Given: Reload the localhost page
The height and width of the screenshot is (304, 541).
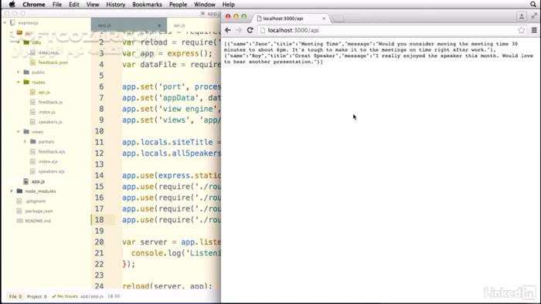Looking at the screenshot, I should click(x=250, y=30).
